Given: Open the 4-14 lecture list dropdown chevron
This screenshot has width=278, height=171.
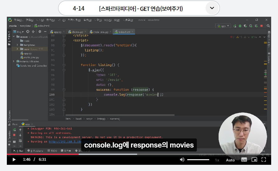Looking at the screenshot, I should click(x=212, y=8).
